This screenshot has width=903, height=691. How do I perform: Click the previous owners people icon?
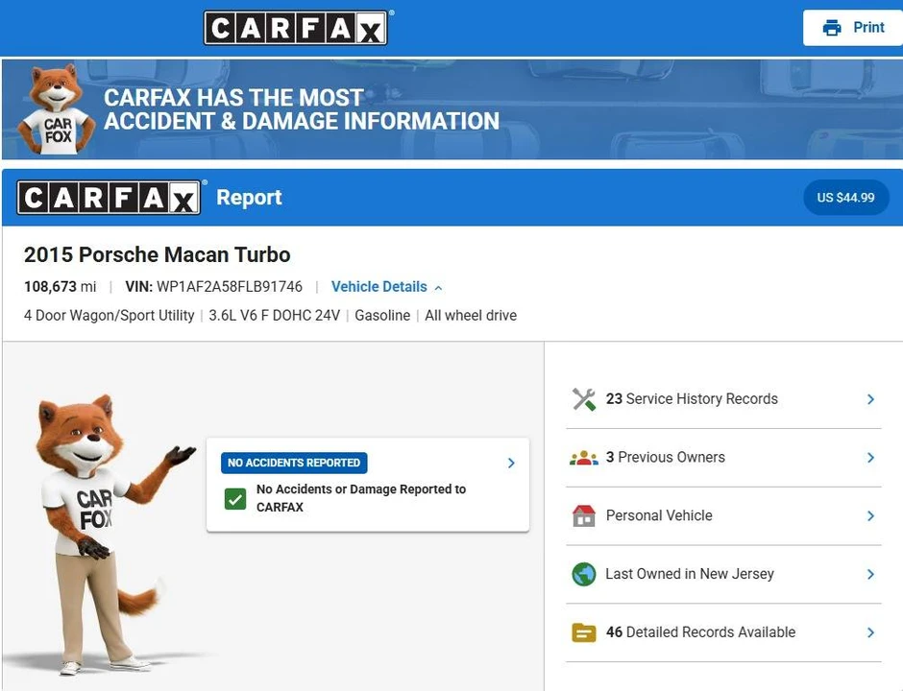(584, 458)
